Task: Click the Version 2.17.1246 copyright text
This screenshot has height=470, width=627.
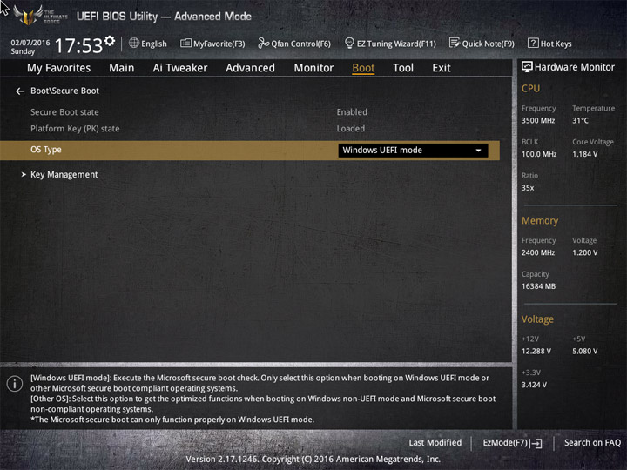Action: (x=313, y=460)
